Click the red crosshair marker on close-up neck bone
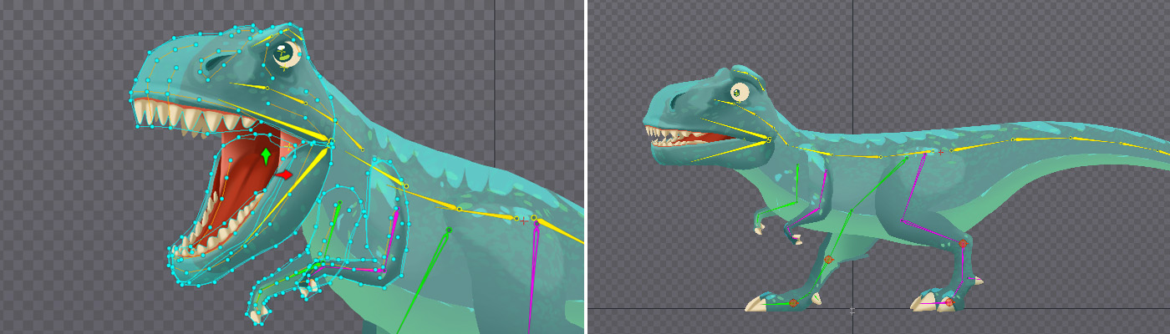1170x334 pixels. click(x=523, y=221)
